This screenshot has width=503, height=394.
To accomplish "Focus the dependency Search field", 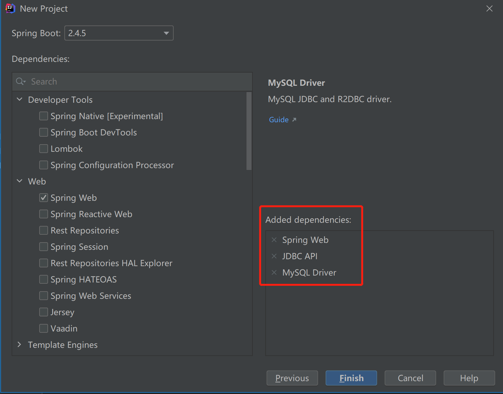I will [x=132, y=82].
